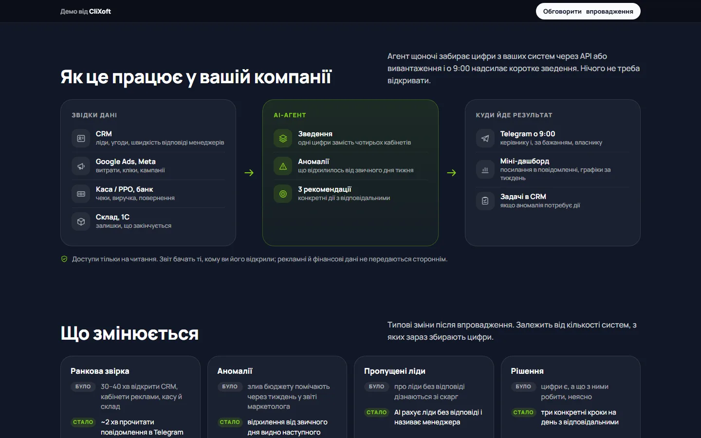
Task: Click the СТАЛО badge in Ранкова звірка card
Action: 83,422
